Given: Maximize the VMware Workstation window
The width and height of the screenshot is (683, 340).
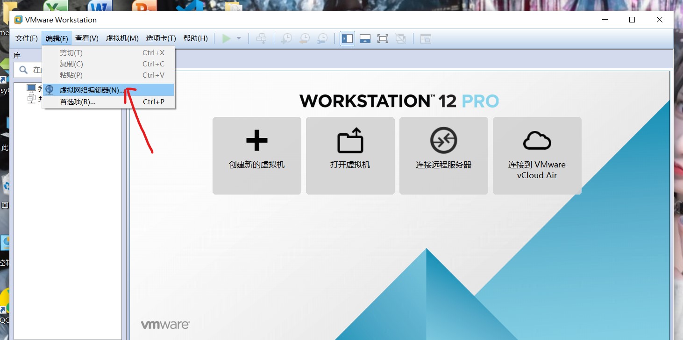Looking at the screenshot, I should [x=632, y=20].
